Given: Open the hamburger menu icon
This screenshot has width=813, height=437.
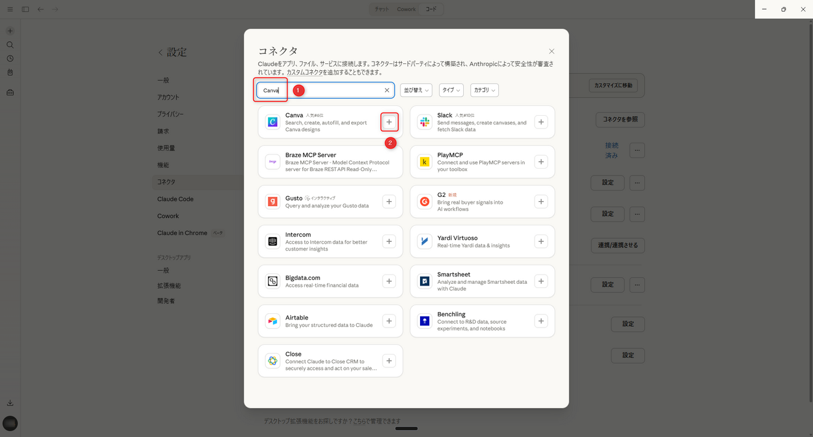Looking at the screenshot, I should pos(10,9).
